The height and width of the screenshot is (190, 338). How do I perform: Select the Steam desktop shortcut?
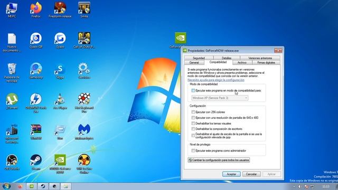point(36,162)
